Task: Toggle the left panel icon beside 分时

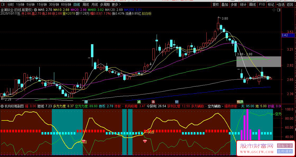Action: [3, 4]
